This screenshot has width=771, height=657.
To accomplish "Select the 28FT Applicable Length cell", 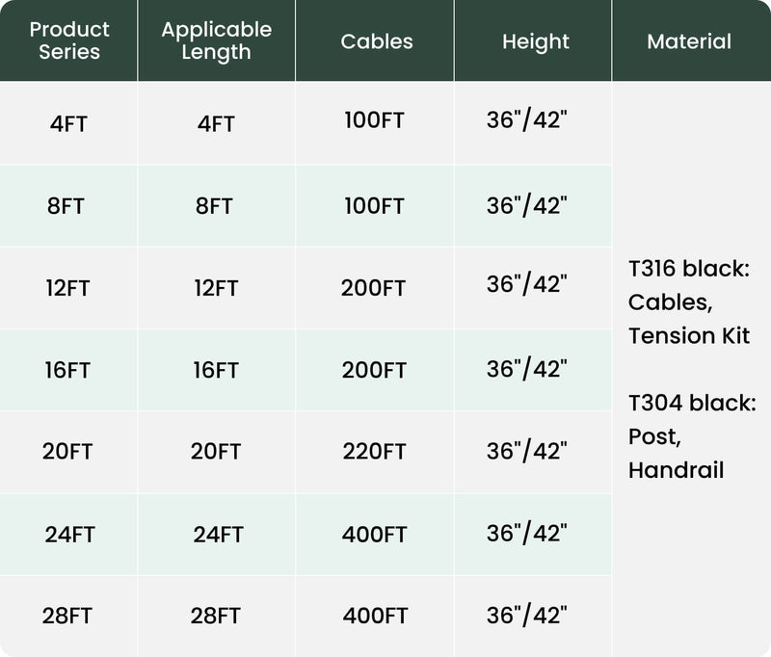I will click(x=216, y=616).
